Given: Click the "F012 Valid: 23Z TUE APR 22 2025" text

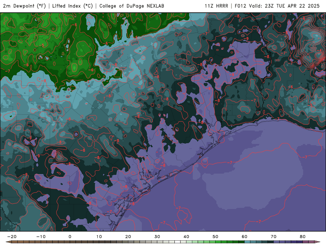Looking at the screenshot, I should 277,6.
